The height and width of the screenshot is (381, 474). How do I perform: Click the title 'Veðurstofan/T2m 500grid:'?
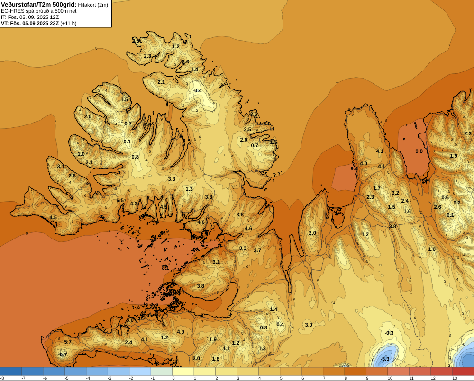[x=38, y=5]
